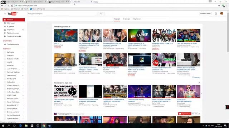Click the browser home button
The height and width of the screenshot is (128, 229).
point(12,6)
